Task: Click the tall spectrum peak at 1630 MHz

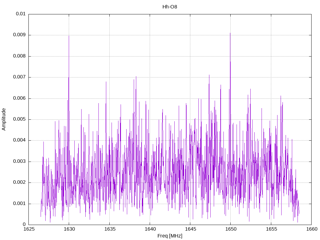Action: coord(69,36)
